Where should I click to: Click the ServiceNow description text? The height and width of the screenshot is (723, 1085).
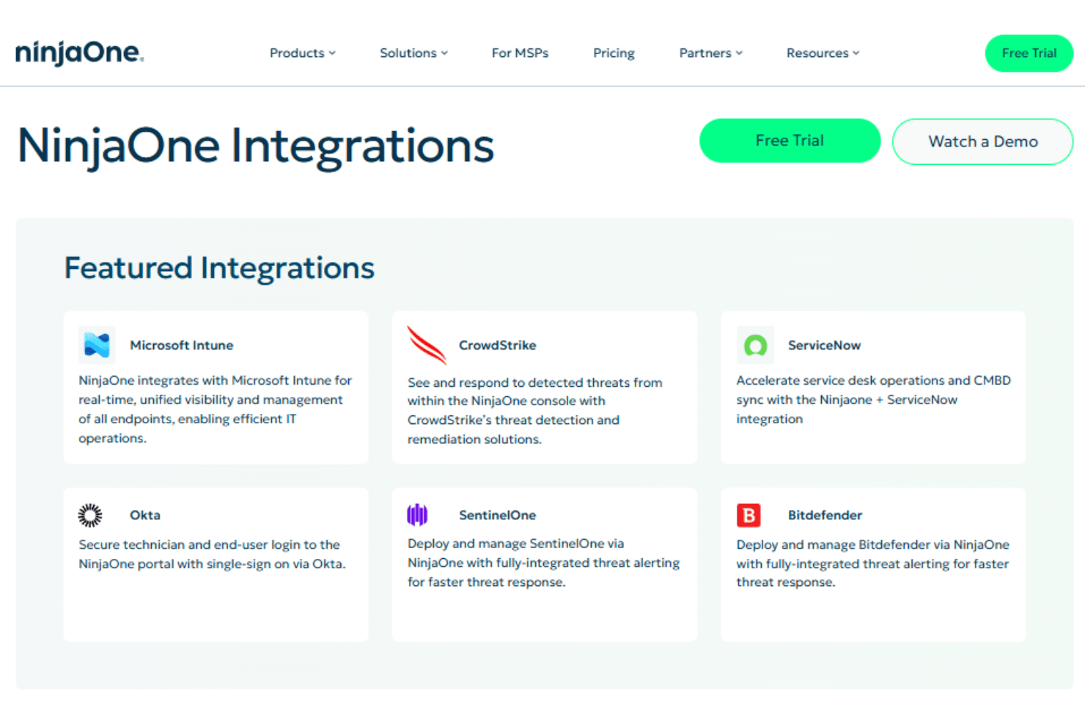(x=873, y=399)
